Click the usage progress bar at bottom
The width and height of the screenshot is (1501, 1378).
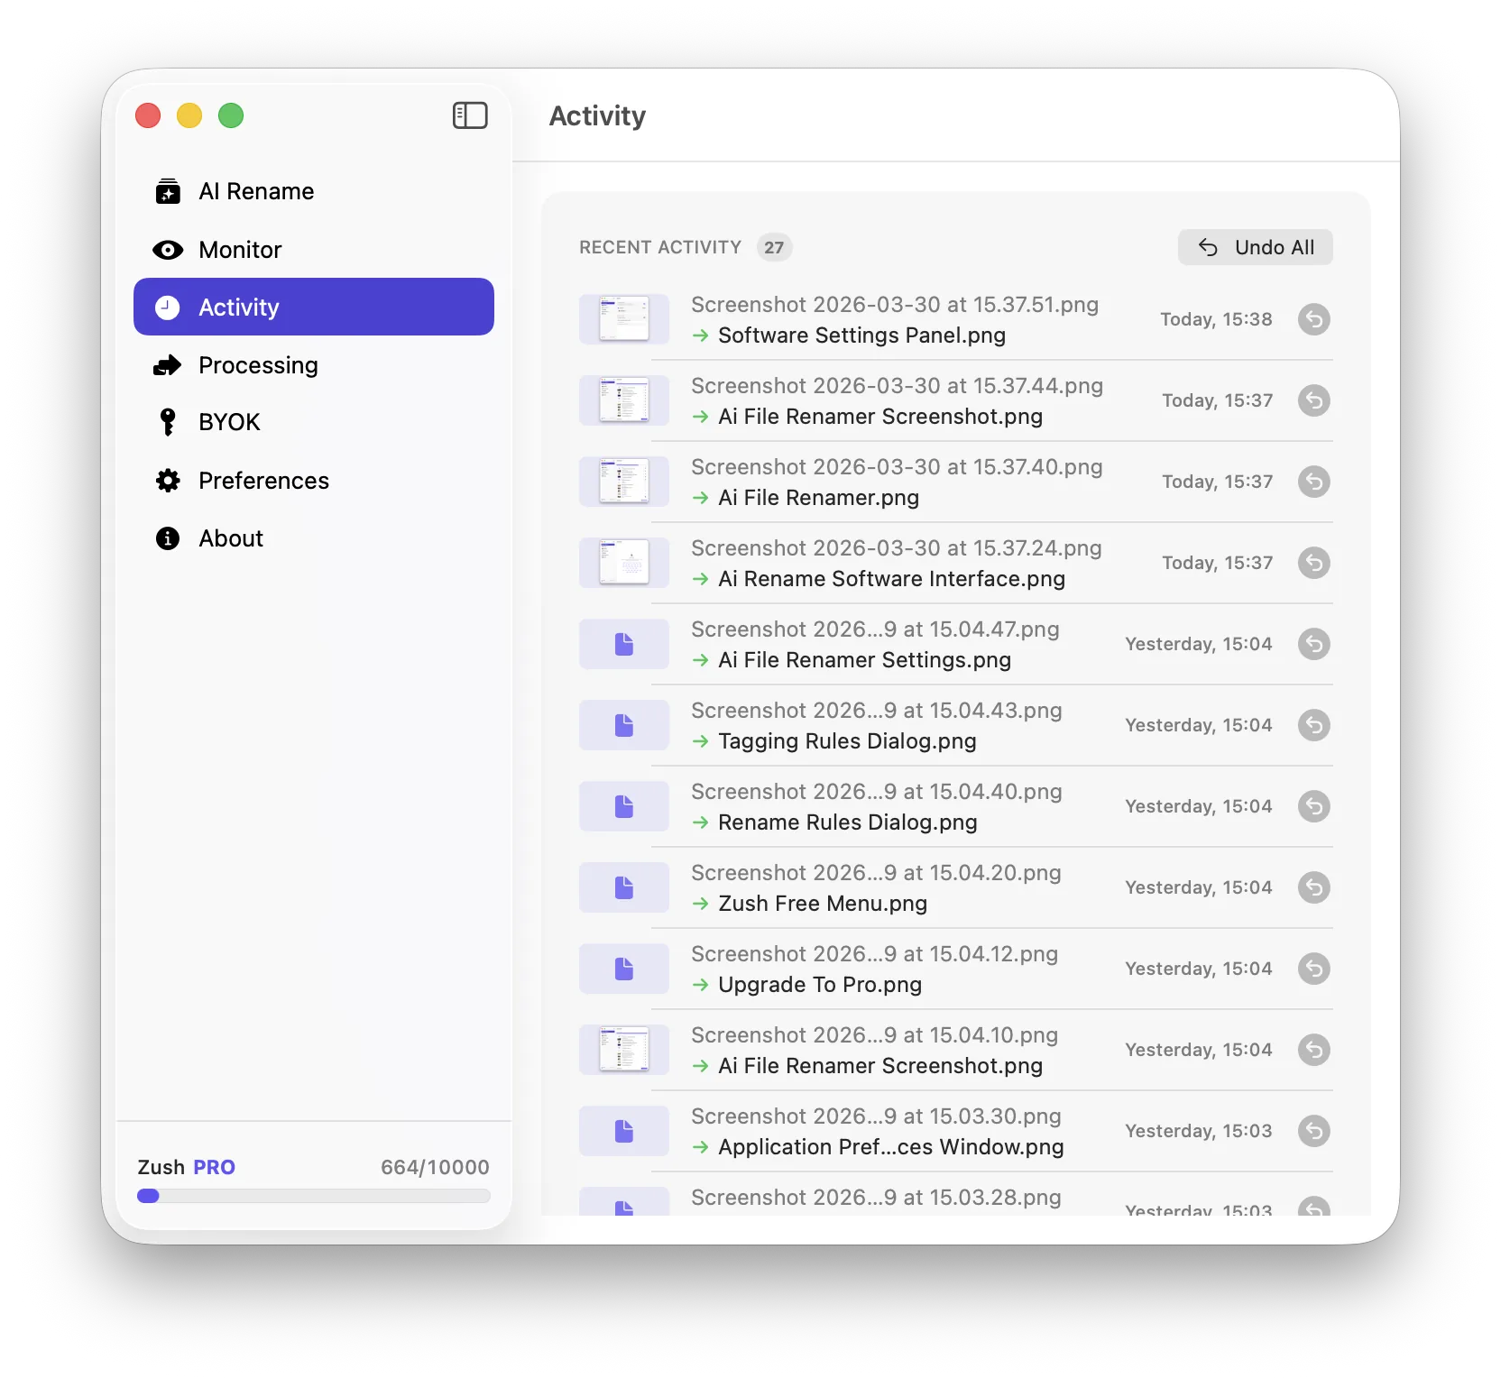314,1196
